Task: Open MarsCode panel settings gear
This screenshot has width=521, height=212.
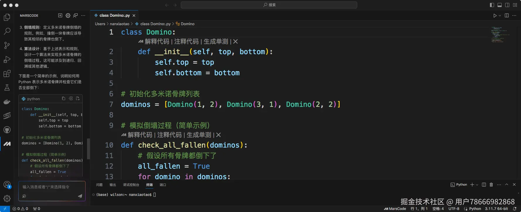Action: tap(68, 16)
